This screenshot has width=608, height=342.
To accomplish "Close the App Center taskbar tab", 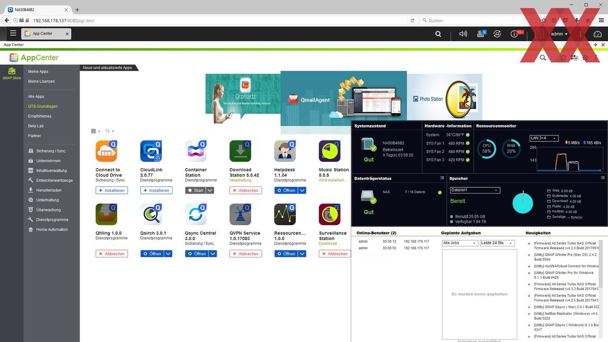I will click(67, 34).
